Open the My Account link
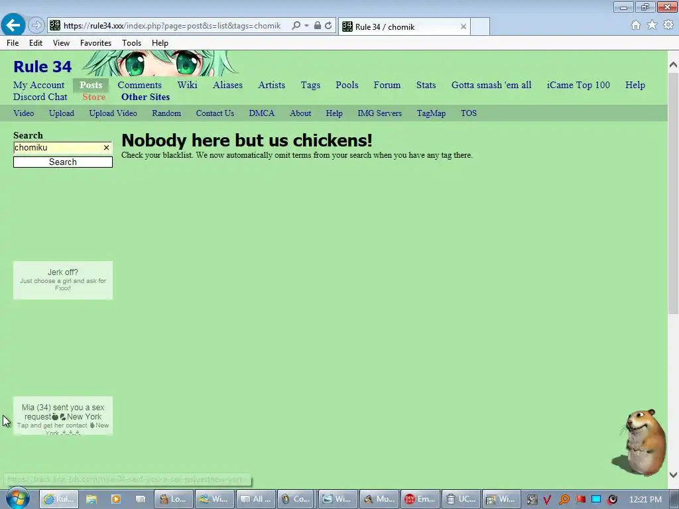Image resolution: width=679 pixels, height=509 pixels. 39,85
